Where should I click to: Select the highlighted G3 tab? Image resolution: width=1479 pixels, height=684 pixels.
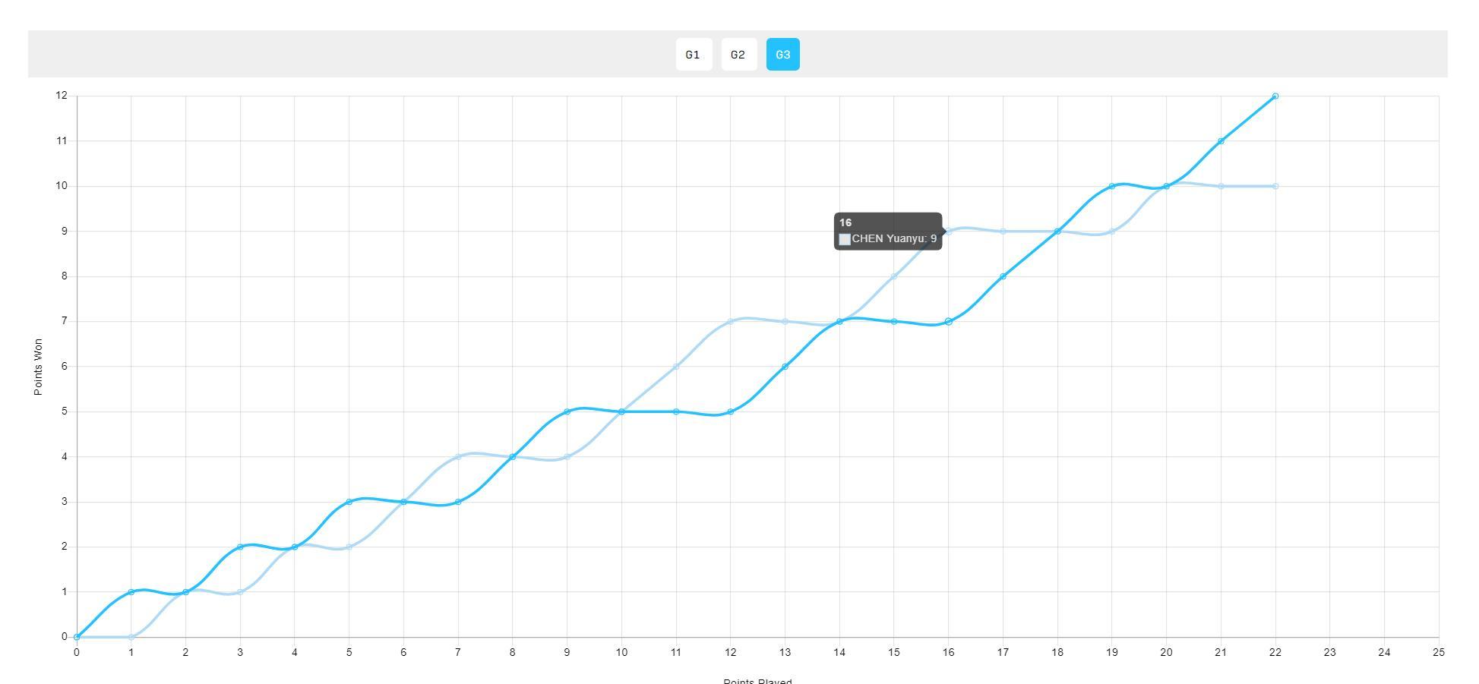(782, 55)
